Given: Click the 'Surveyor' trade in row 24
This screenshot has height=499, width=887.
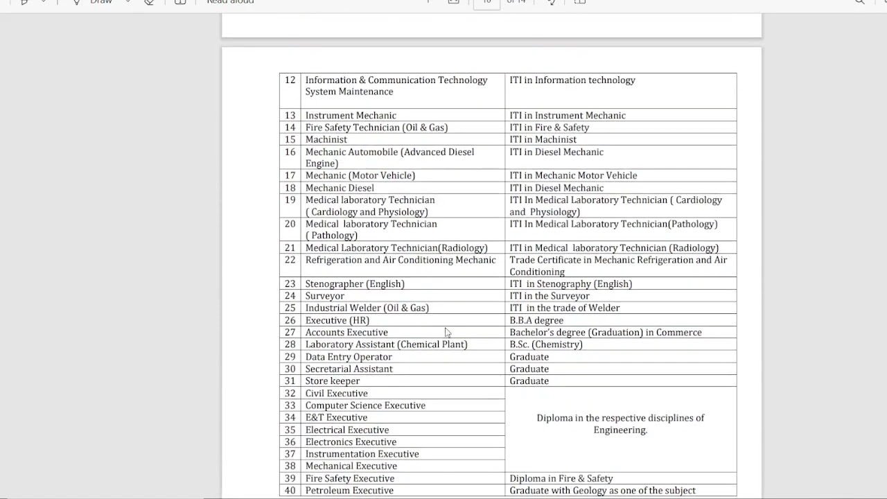Looking at the screenshot, I should pos(325,296).
